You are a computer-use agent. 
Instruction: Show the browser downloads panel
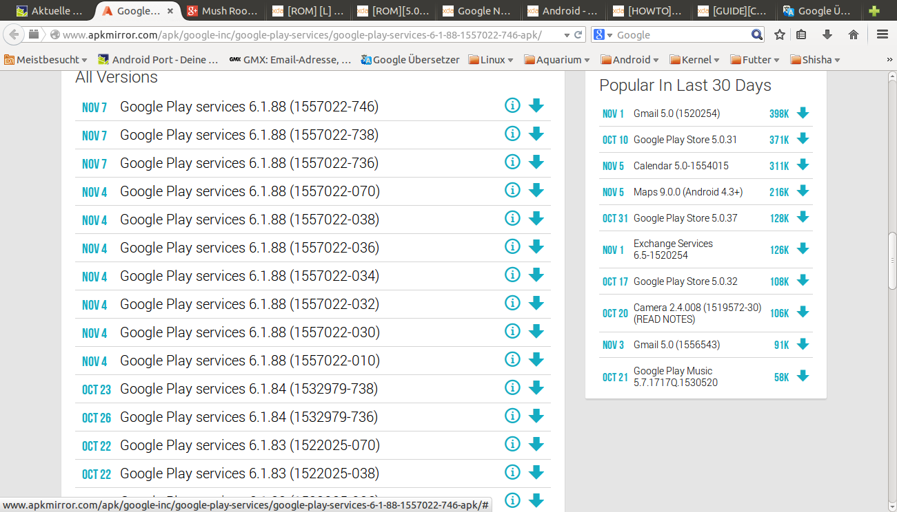[827, 34]
